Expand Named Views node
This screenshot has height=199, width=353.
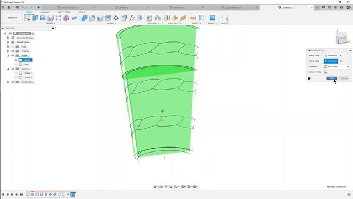(8, 42)
